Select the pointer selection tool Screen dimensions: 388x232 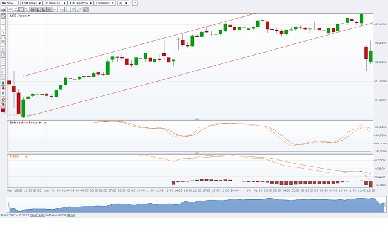pyautogui.click(x=3, y=16)
